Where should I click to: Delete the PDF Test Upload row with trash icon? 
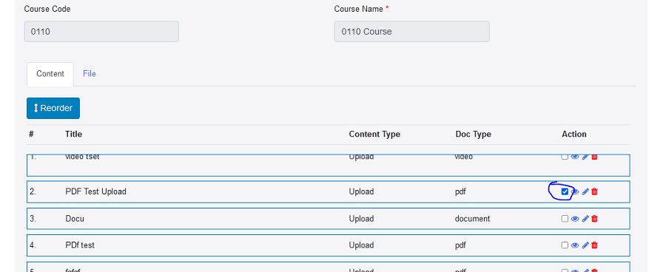595,191
